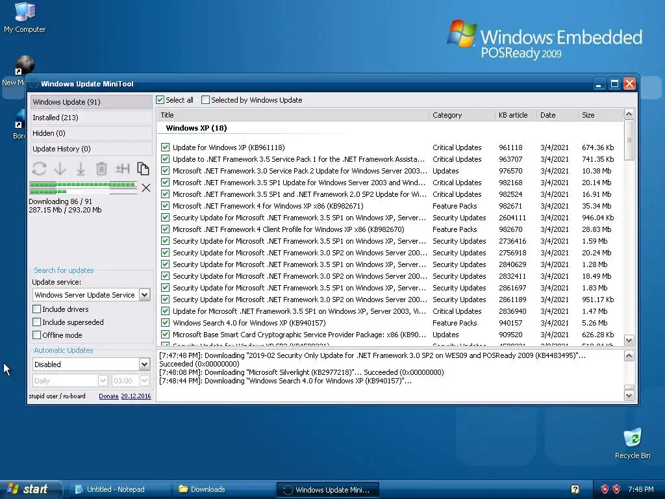The image size is (665, 499).
Task: Open the Recycle Bin desktop icon
Action: 633,443
